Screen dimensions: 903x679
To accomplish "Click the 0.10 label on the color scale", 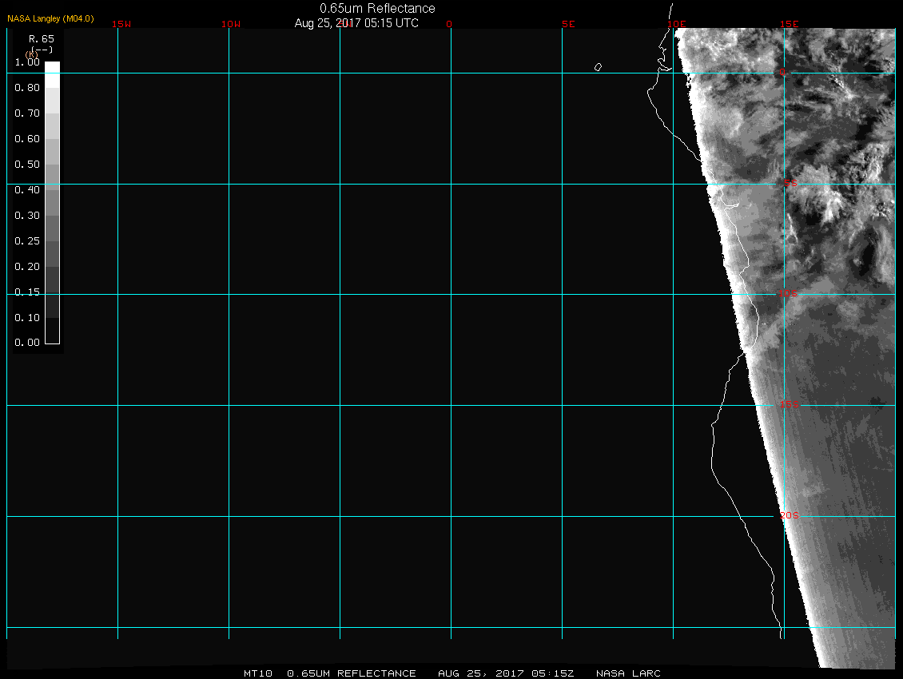I will (x=27, y=318).
